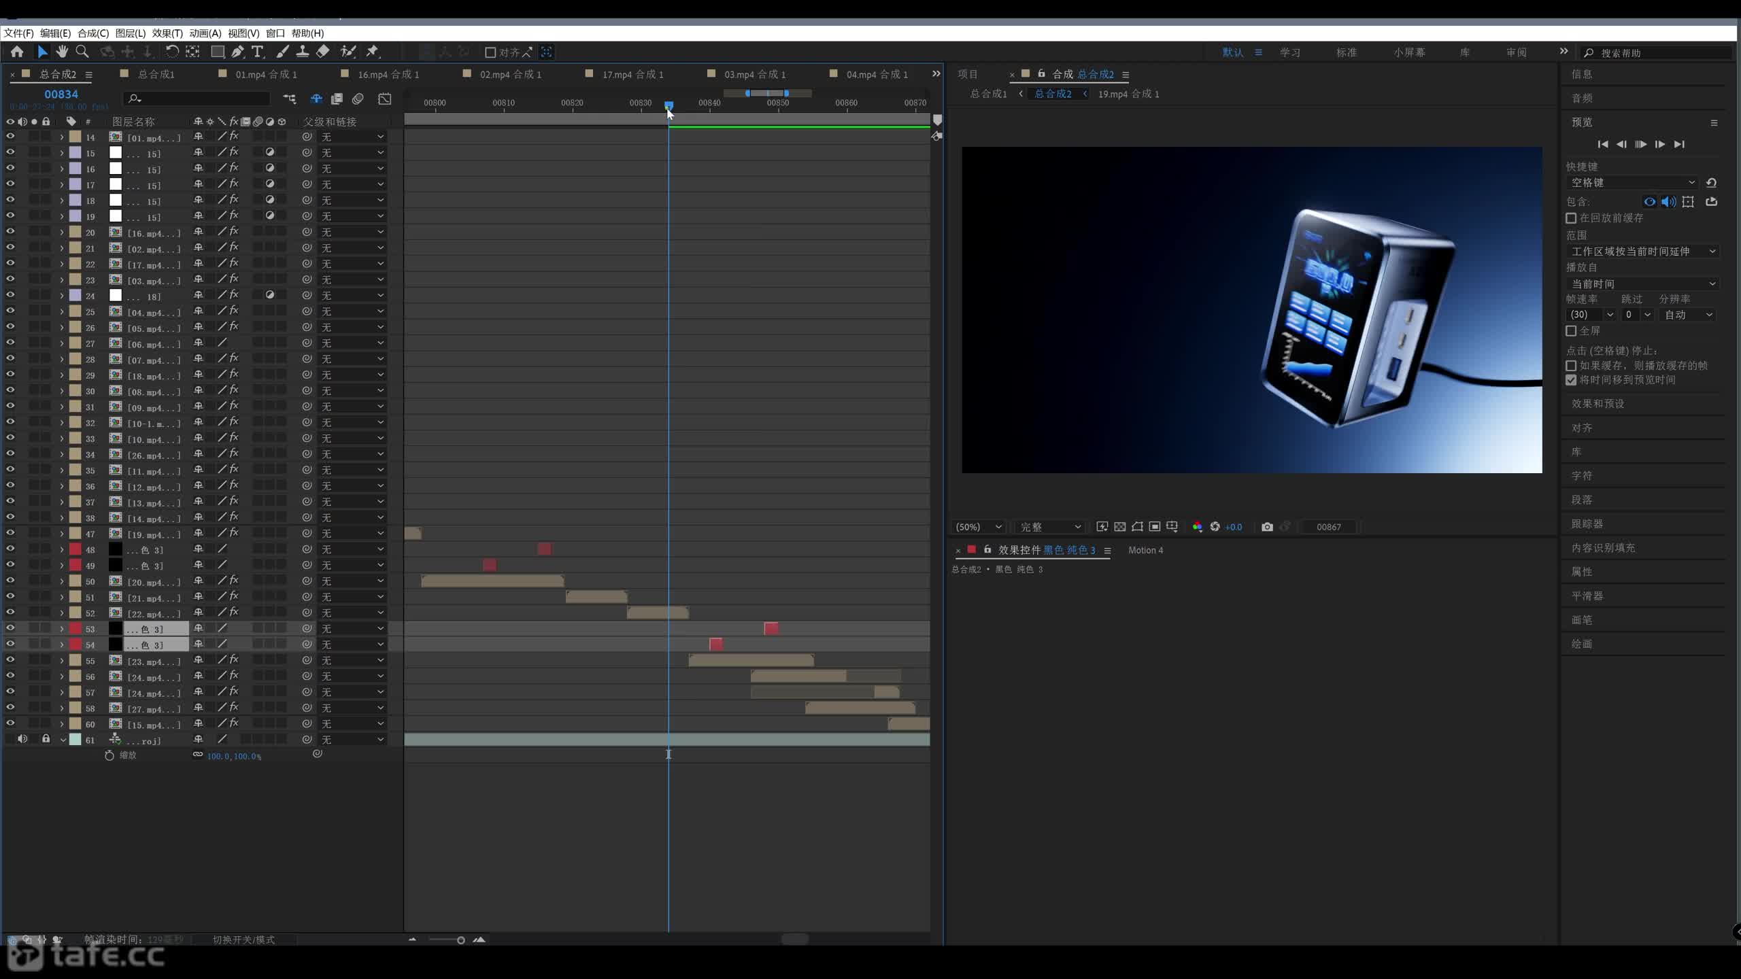Select the Pen tool

point(237,52)
